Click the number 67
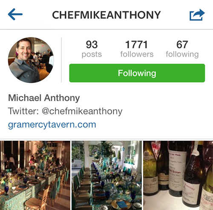 182,45
